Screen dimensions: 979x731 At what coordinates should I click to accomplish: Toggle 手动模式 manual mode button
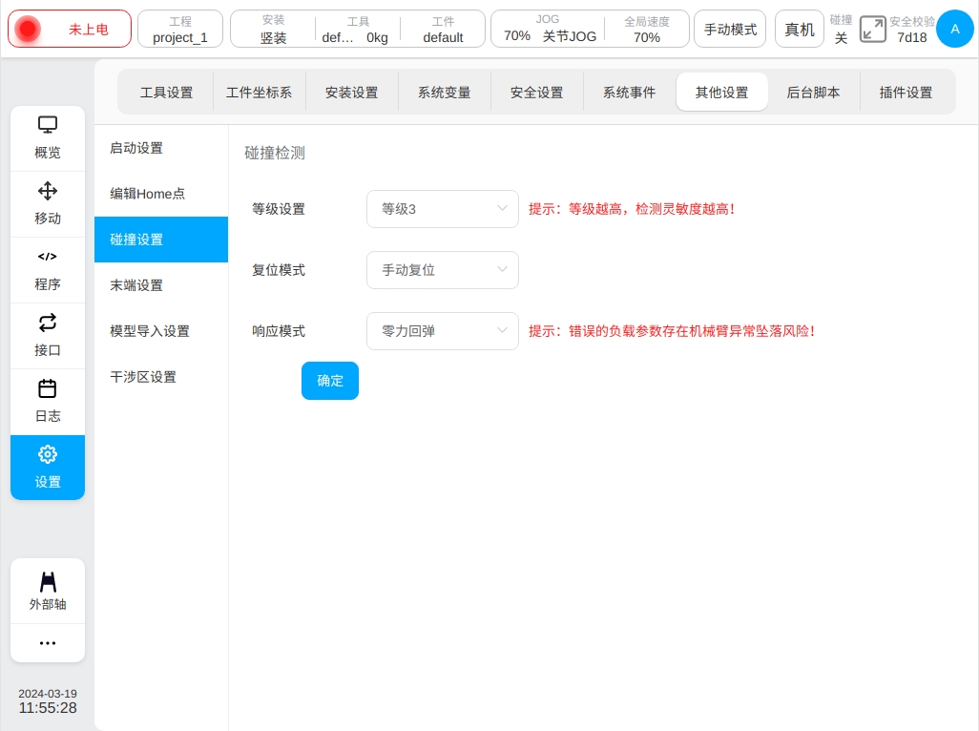730,30
